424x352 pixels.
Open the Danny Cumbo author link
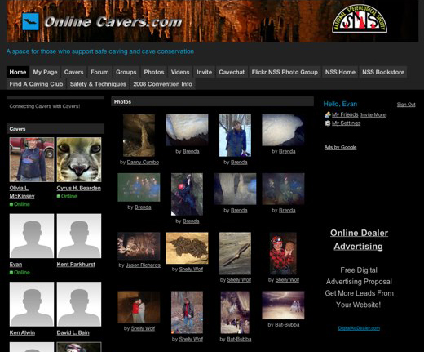[143, 162]
